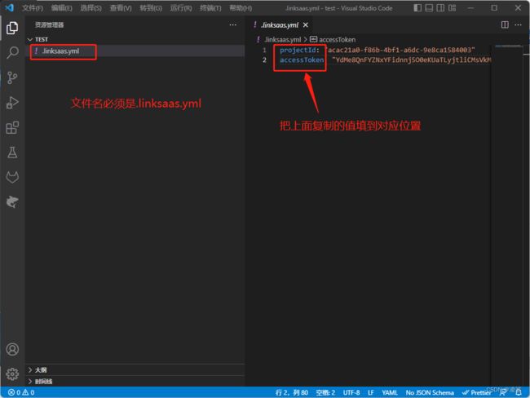Open the GitLab fox icon view
The height and width of the screenshot is (398, 530).
coord(12,177)
